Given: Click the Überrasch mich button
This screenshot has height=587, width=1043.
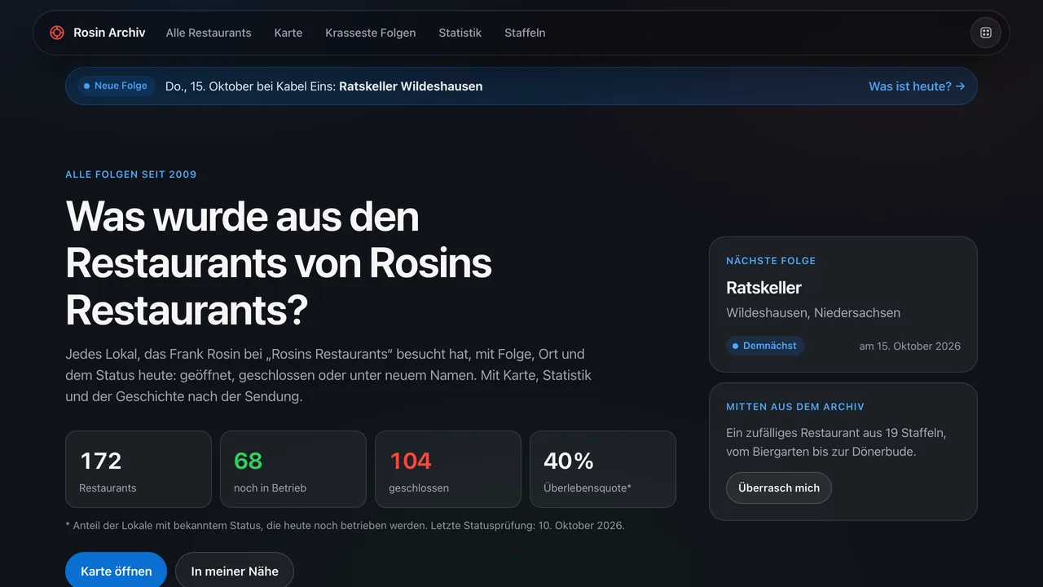Looking at the screenshot, I should click(779, 488).
